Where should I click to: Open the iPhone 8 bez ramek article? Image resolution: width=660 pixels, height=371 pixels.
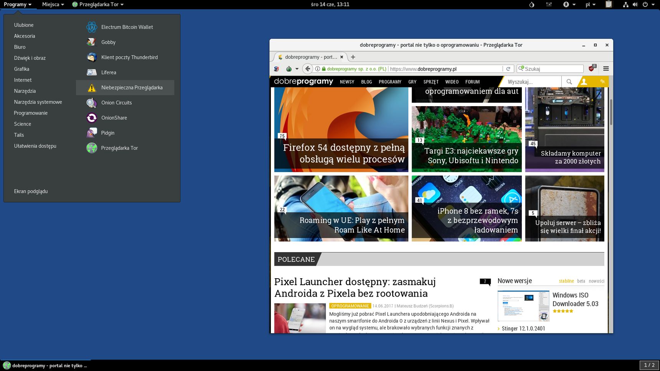coord(467,208)
